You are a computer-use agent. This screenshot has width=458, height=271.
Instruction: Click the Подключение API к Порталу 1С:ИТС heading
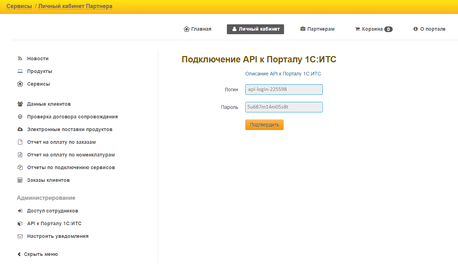(x=259, y=59)
